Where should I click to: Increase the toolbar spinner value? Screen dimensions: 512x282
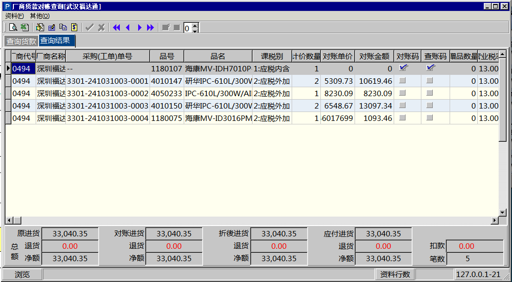[195, 25]
